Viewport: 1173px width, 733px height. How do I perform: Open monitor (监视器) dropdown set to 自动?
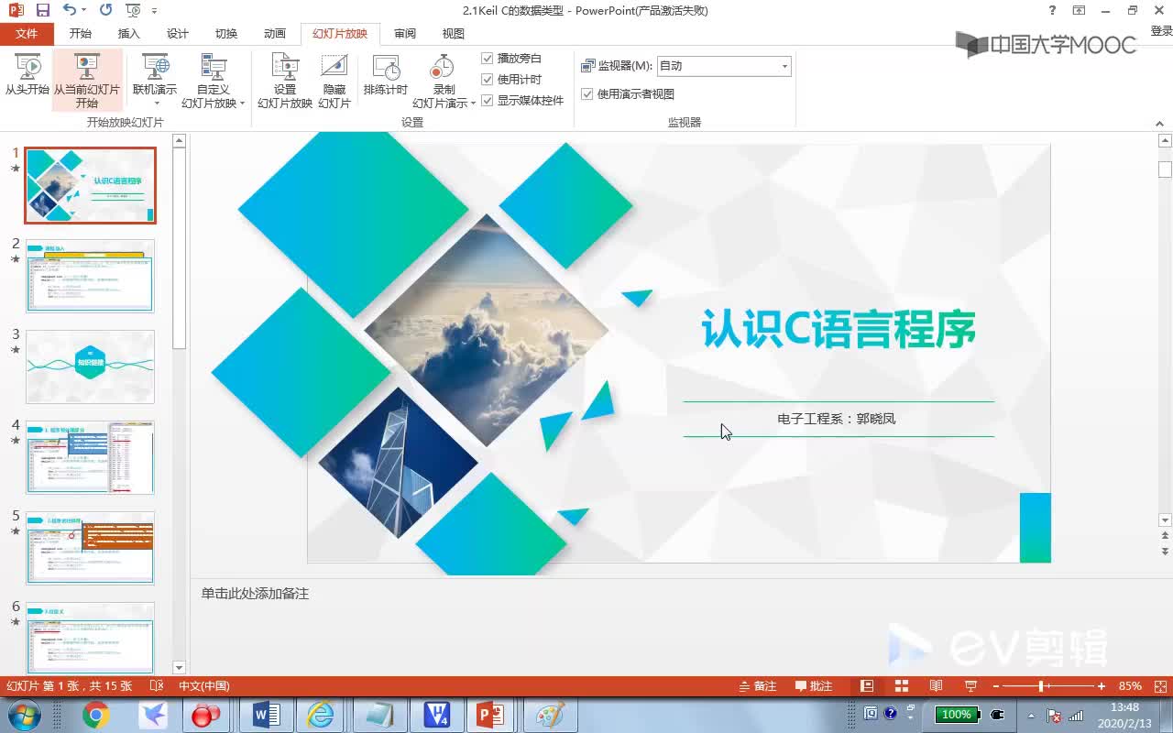(x=724, y=66)
